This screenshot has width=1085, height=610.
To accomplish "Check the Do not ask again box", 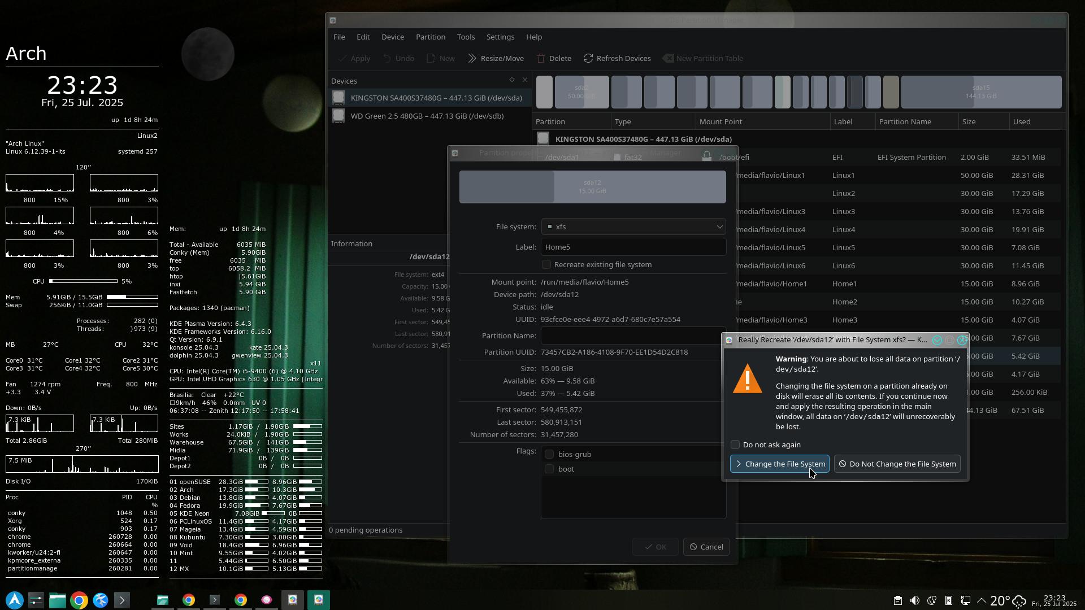I will click(735, 445).
